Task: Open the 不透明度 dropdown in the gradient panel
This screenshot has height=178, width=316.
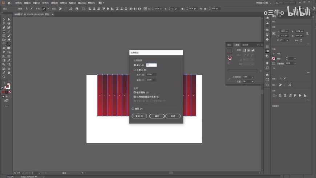Action: point(252,77)
